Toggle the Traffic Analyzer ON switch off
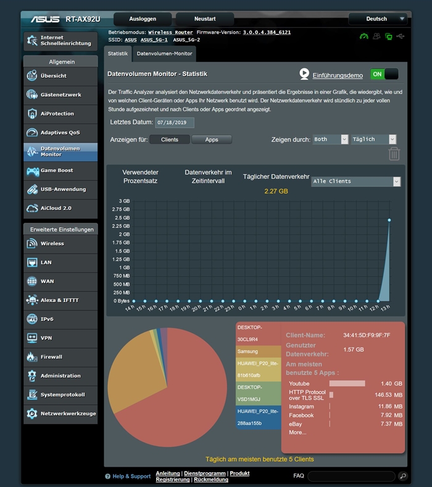Screen dimensions: 432x487 [384, 74]
